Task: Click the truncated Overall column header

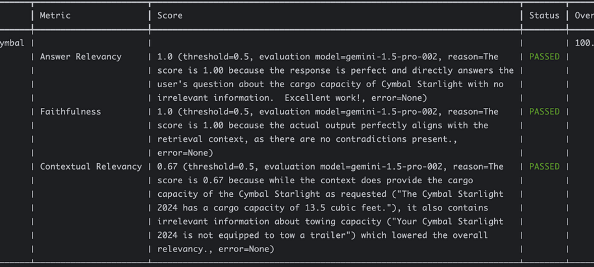Action: [x=584, y=15]
